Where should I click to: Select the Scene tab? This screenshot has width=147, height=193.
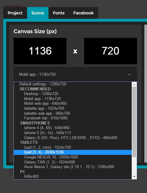coord(38,13)
